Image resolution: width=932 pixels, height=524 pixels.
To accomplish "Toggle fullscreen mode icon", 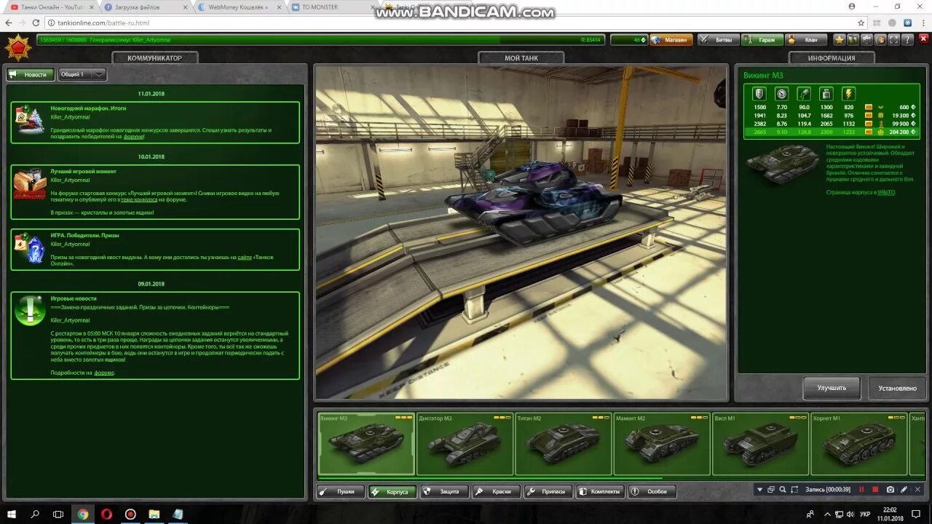I will pos(893,40).
